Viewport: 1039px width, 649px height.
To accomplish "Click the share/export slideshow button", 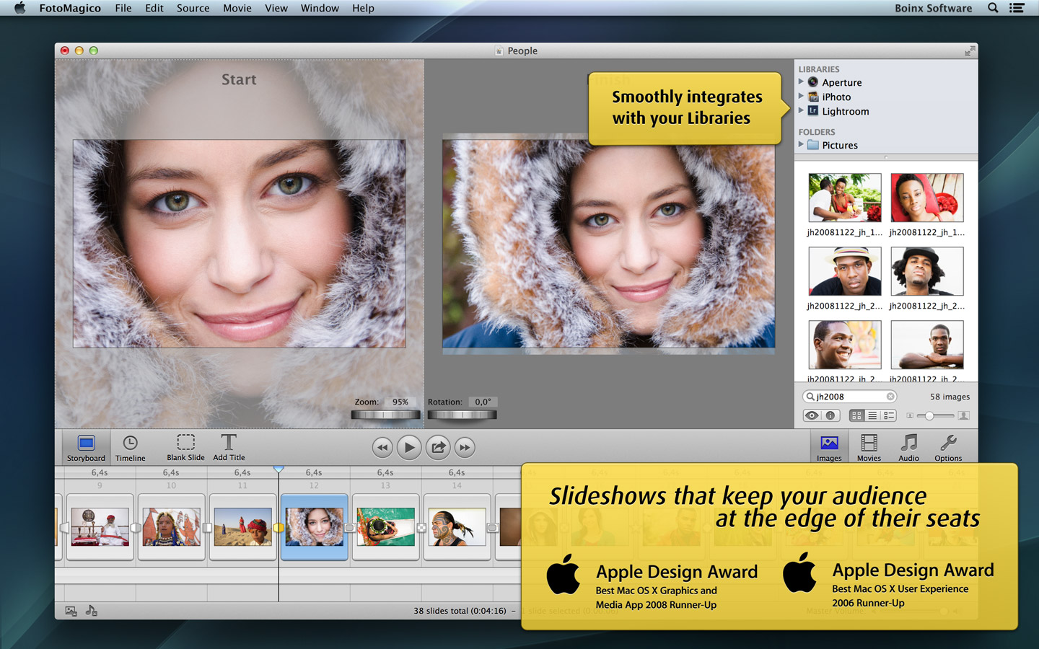I will click(438, 448).
